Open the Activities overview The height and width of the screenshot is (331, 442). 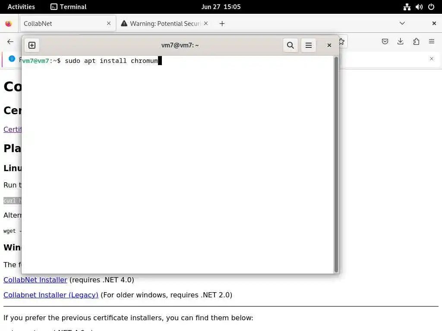(21, 7)
